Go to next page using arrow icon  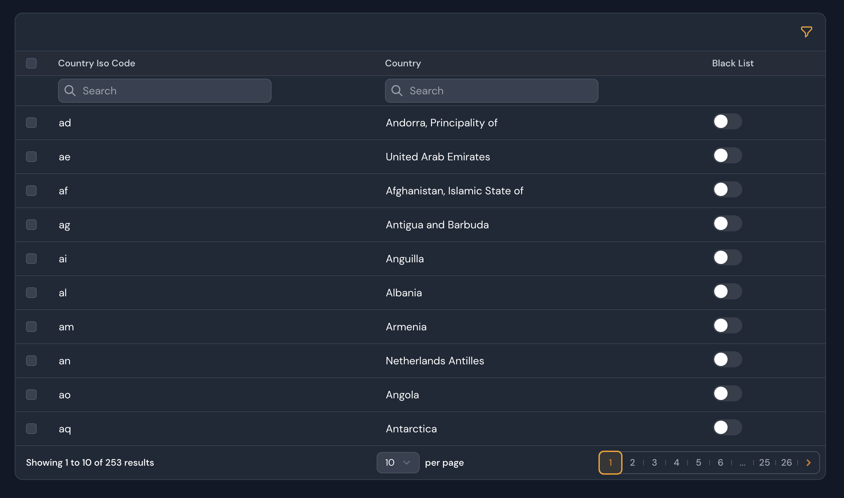[x=808, y=462]
